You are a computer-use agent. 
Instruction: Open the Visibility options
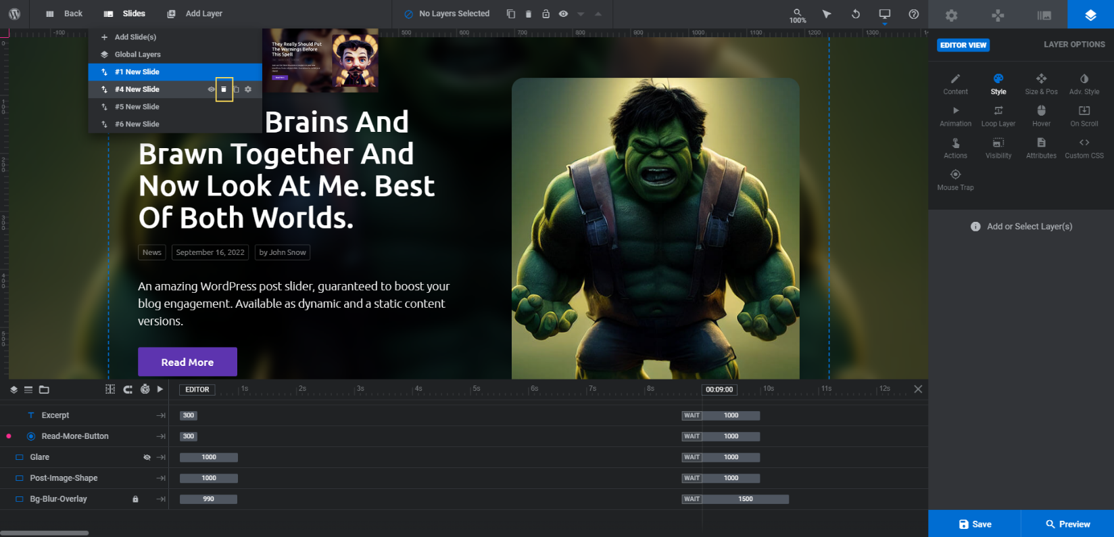(998, 148)
